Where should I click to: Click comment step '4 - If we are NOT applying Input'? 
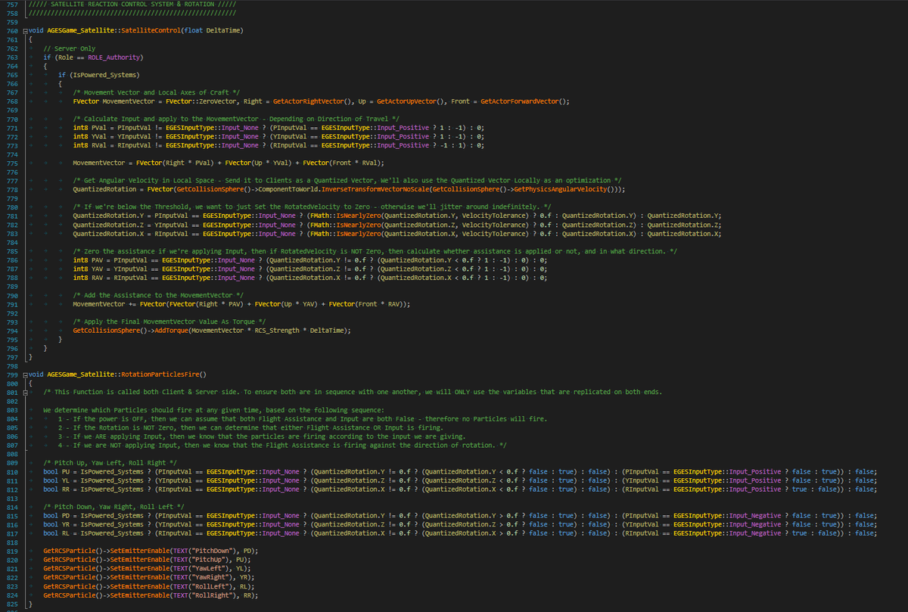pos(283,445)
